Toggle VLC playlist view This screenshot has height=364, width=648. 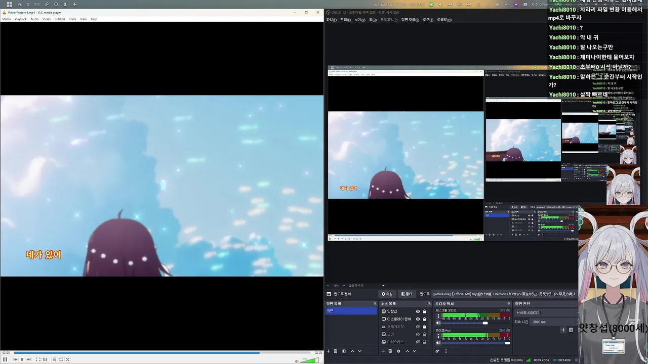(x=54, y=359)
